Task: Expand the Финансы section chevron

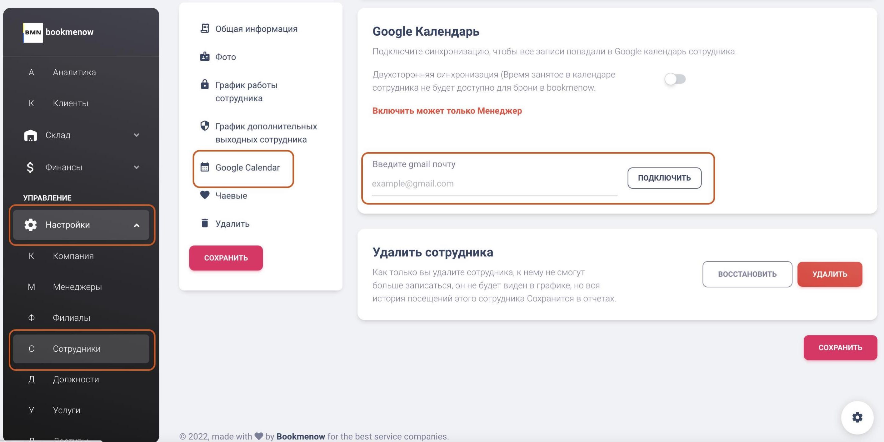Action: point(137,167)
